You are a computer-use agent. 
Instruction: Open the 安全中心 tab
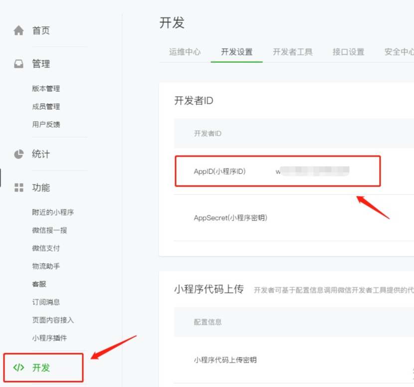click(x=399, y=52)
